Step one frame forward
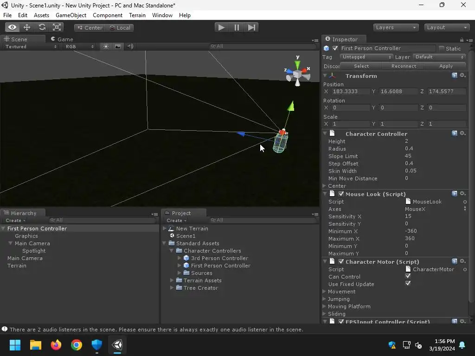The height and width of the screenshot is (356, 475). click(251, 27)
